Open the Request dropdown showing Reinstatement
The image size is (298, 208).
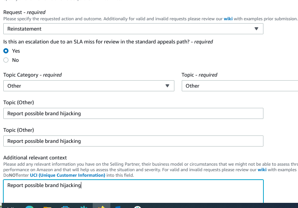click(x=132, y=29)
